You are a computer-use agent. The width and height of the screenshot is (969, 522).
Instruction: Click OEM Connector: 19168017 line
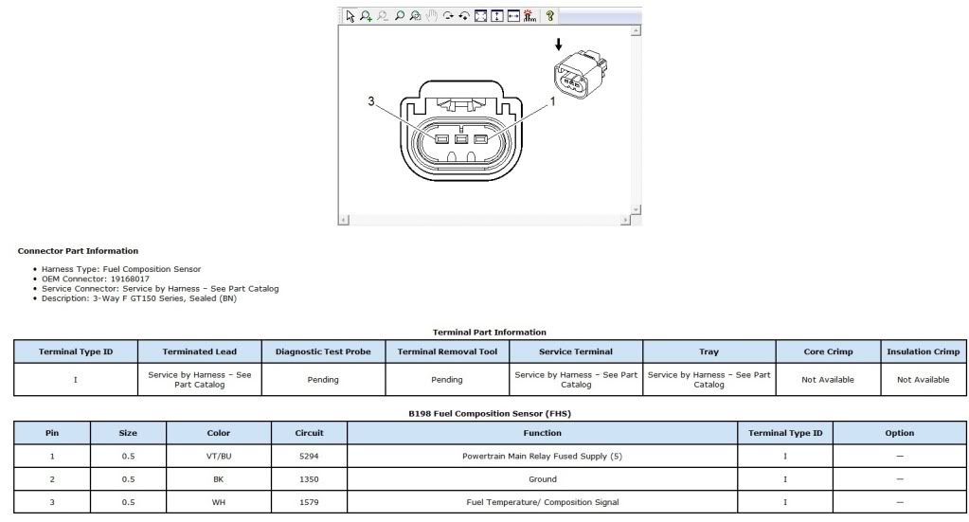(x=95, y=279)
